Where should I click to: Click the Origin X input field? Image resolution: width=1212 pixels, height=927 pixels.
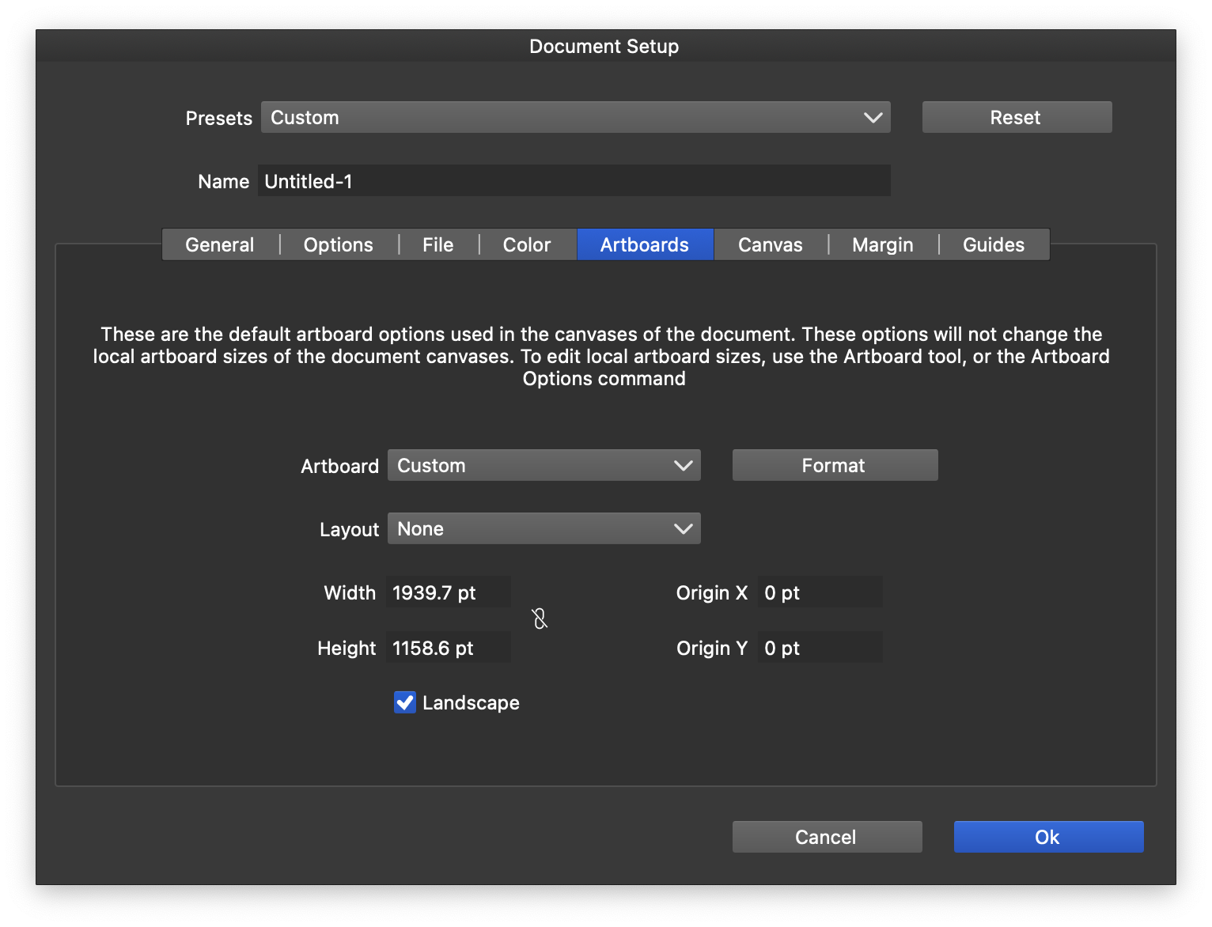(x=820, y=592)
